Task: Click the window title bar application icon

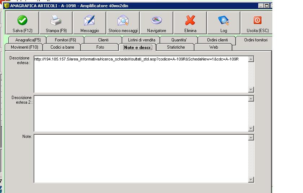Action: click(7, 6)
